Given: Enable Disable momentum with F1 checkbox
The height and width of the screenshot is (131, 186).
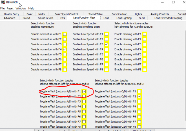Looking at the screenshot, I should pos(65,34).
